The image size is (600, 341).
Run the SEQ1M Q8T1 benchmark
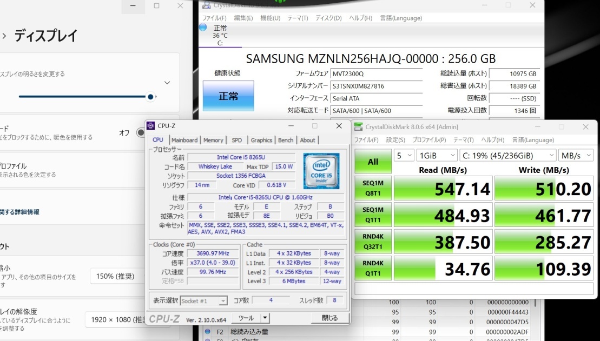point(373,188)
